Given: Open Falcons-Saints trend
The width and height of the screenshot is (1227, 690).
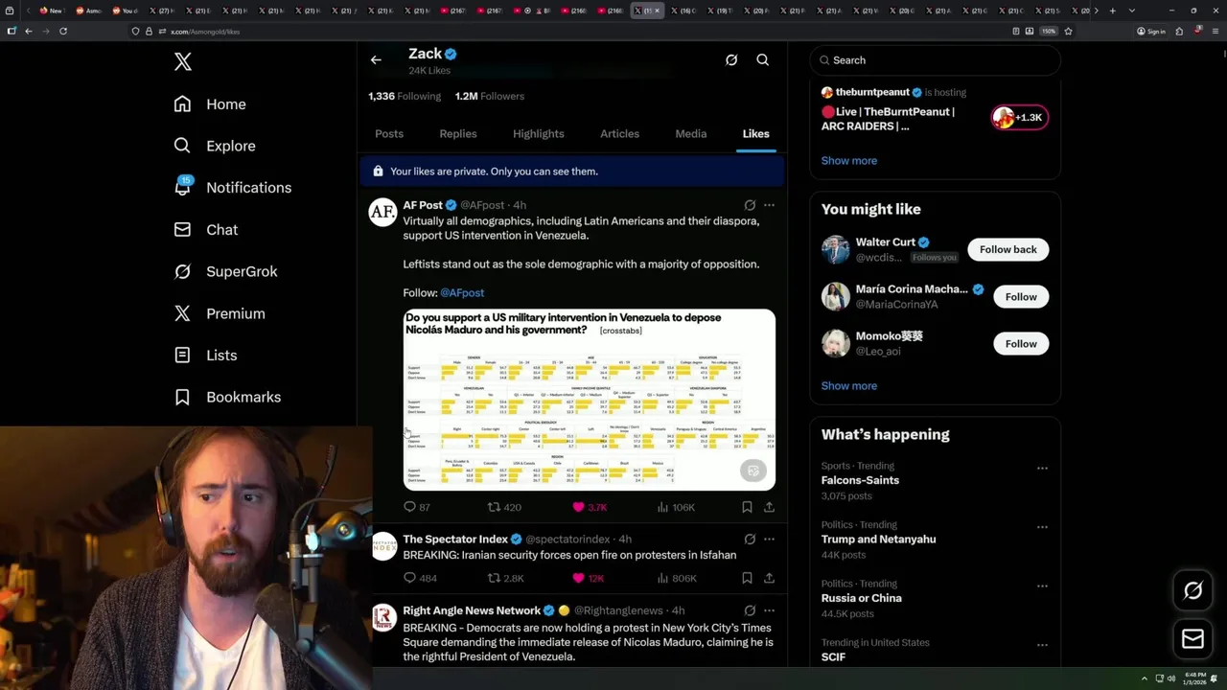Looking at the screenshot, I should tap(860, 480).
